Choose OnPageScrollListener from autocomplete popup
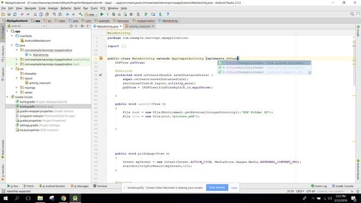This screenshot has width=361, height=203. pos(265,68)
